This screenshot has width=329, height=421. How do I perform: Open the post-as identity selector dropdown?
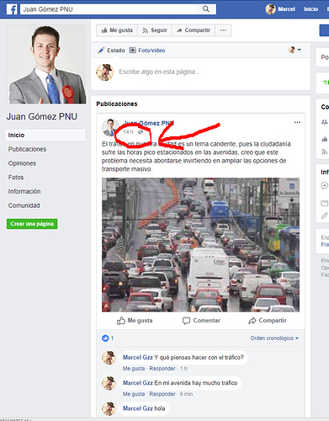tap(295, 50)
